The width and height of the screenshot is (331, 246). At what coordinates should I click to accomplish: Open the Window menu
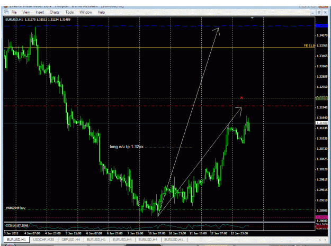85,12
